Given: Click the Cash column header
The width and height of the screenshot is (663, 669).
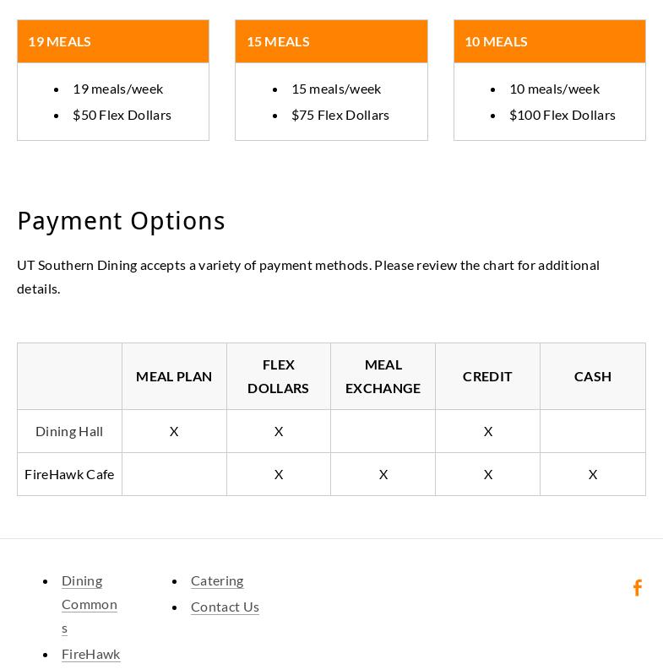Looking at the screenshot, I should [592, 376].
